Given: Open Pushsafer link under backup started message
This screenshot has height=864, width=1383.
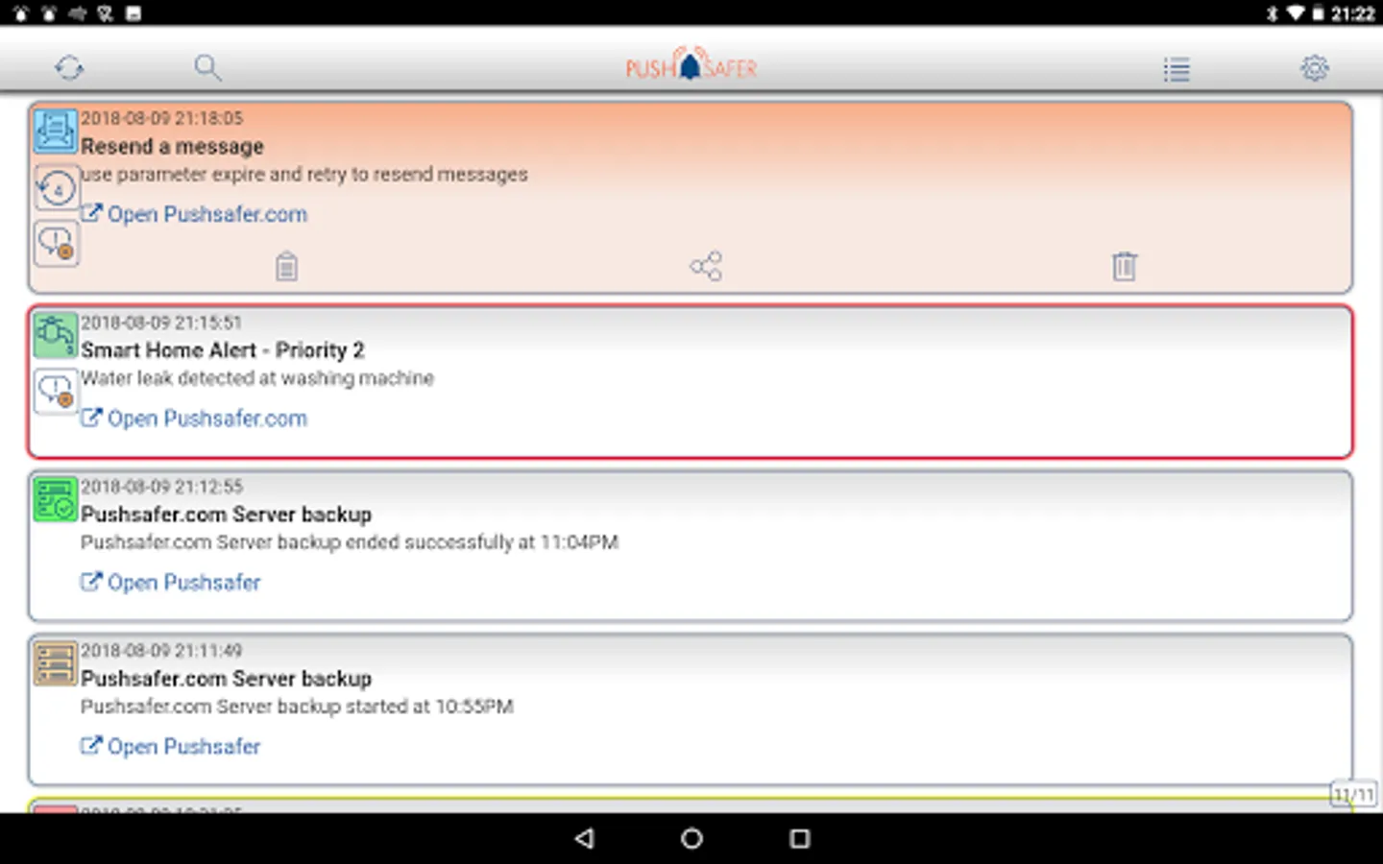Looking at the screenshot, I should pos(170,747).
